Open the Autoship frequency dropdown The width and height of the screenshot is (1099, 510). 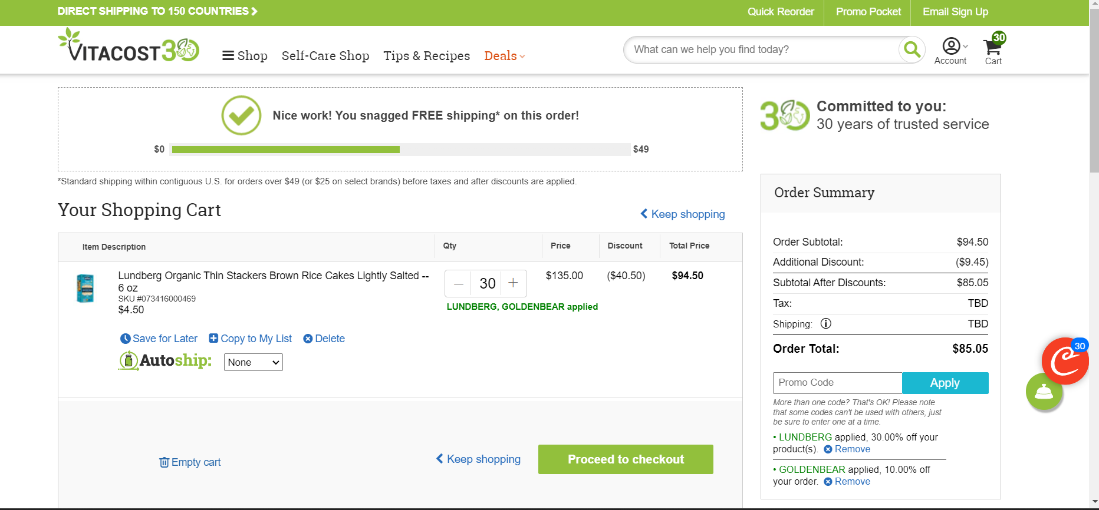point(254,362)
